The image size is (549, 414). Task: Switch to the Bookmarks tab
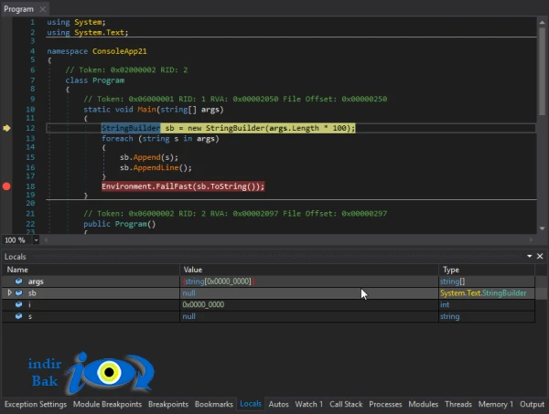pyautogui.click(x=213, y=404)
